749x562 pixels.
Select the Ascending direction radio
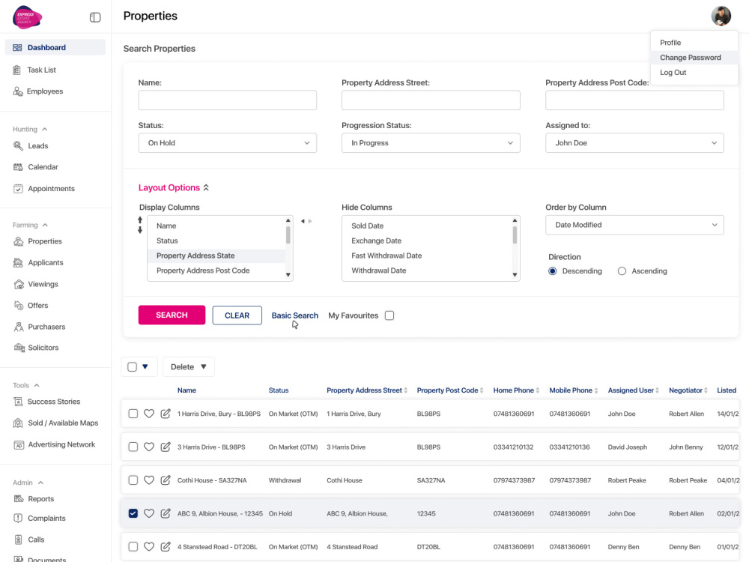(622, 271)
